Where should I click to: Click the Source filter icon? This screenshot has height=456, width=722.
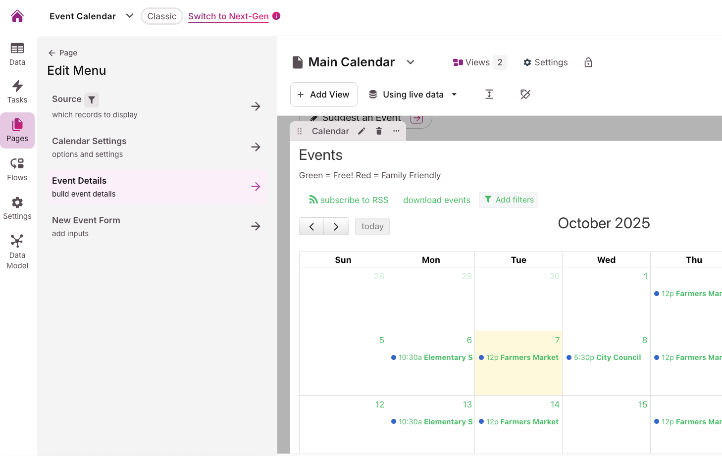pyautogui.click(x=92, y=100)
